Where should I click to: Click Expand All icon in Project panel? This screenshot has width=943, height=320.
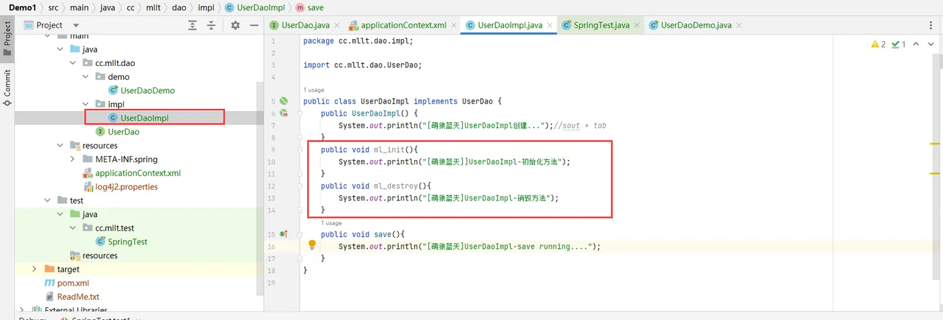click(193, 25)
